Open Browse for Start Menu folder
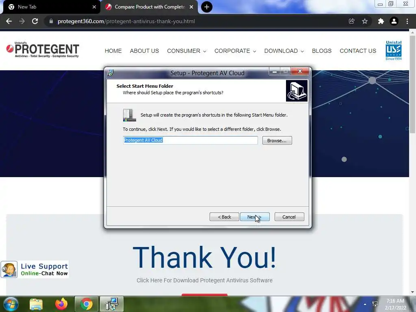Screen dimensions: 416x312 click(277, 140)
